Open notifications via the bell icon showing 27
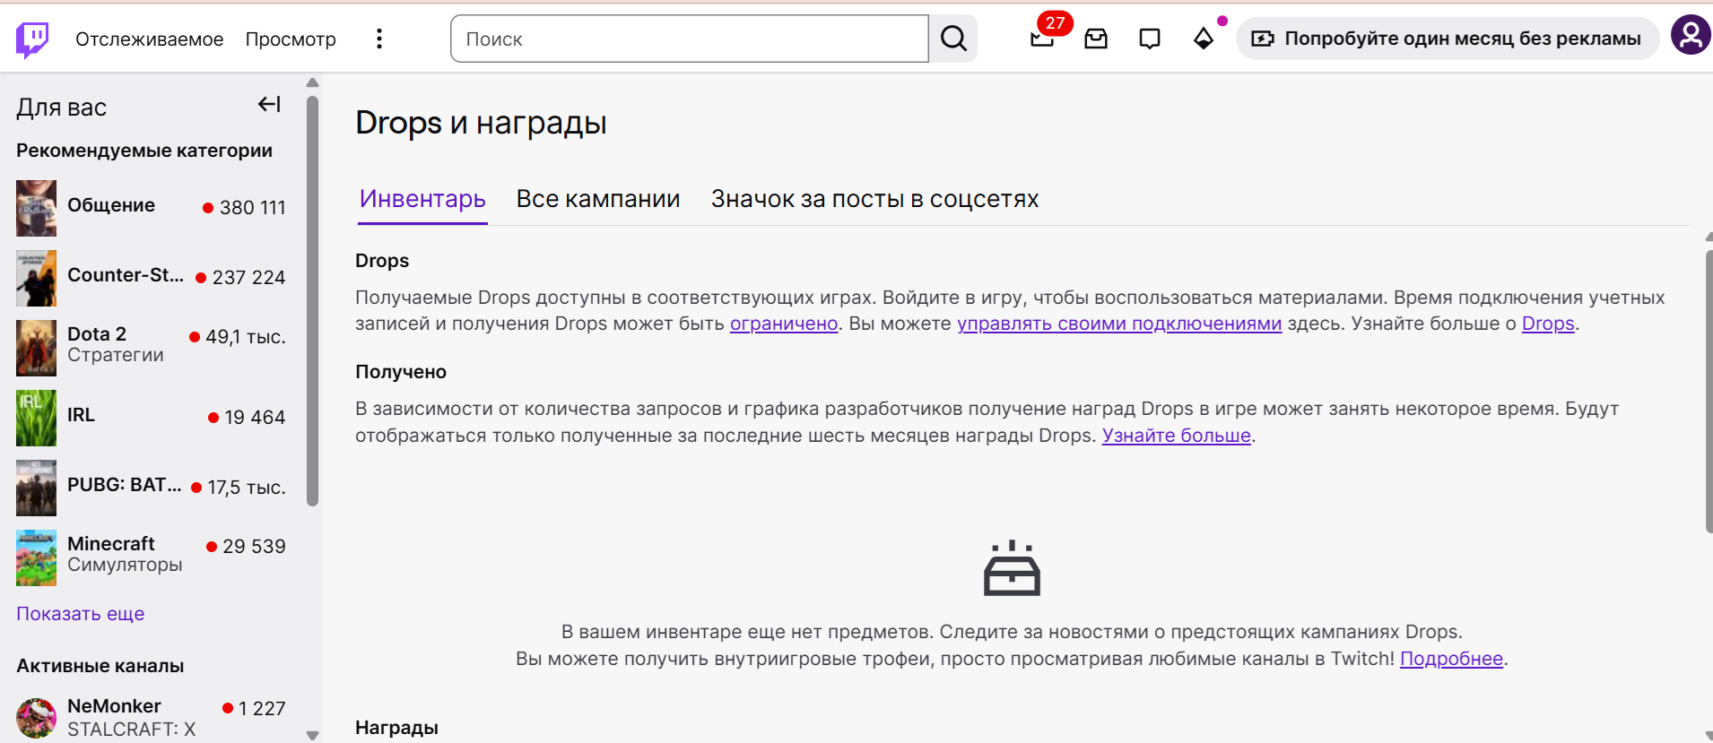Image resolution: width=1713 pixels, height=743 pixels. (1043, 39)
